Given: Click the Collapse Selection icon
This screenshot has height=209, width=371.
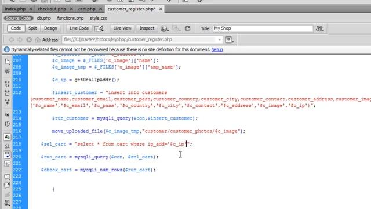Looking at the screenshot, I should [x=7, y=93].
